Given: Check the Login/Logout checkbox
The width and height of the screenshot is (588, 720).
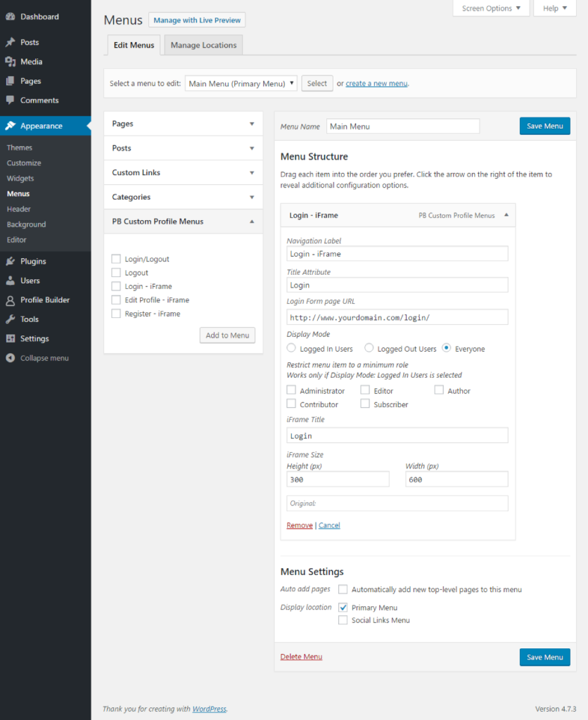Looking at the screenshot, I should point(116,259).
